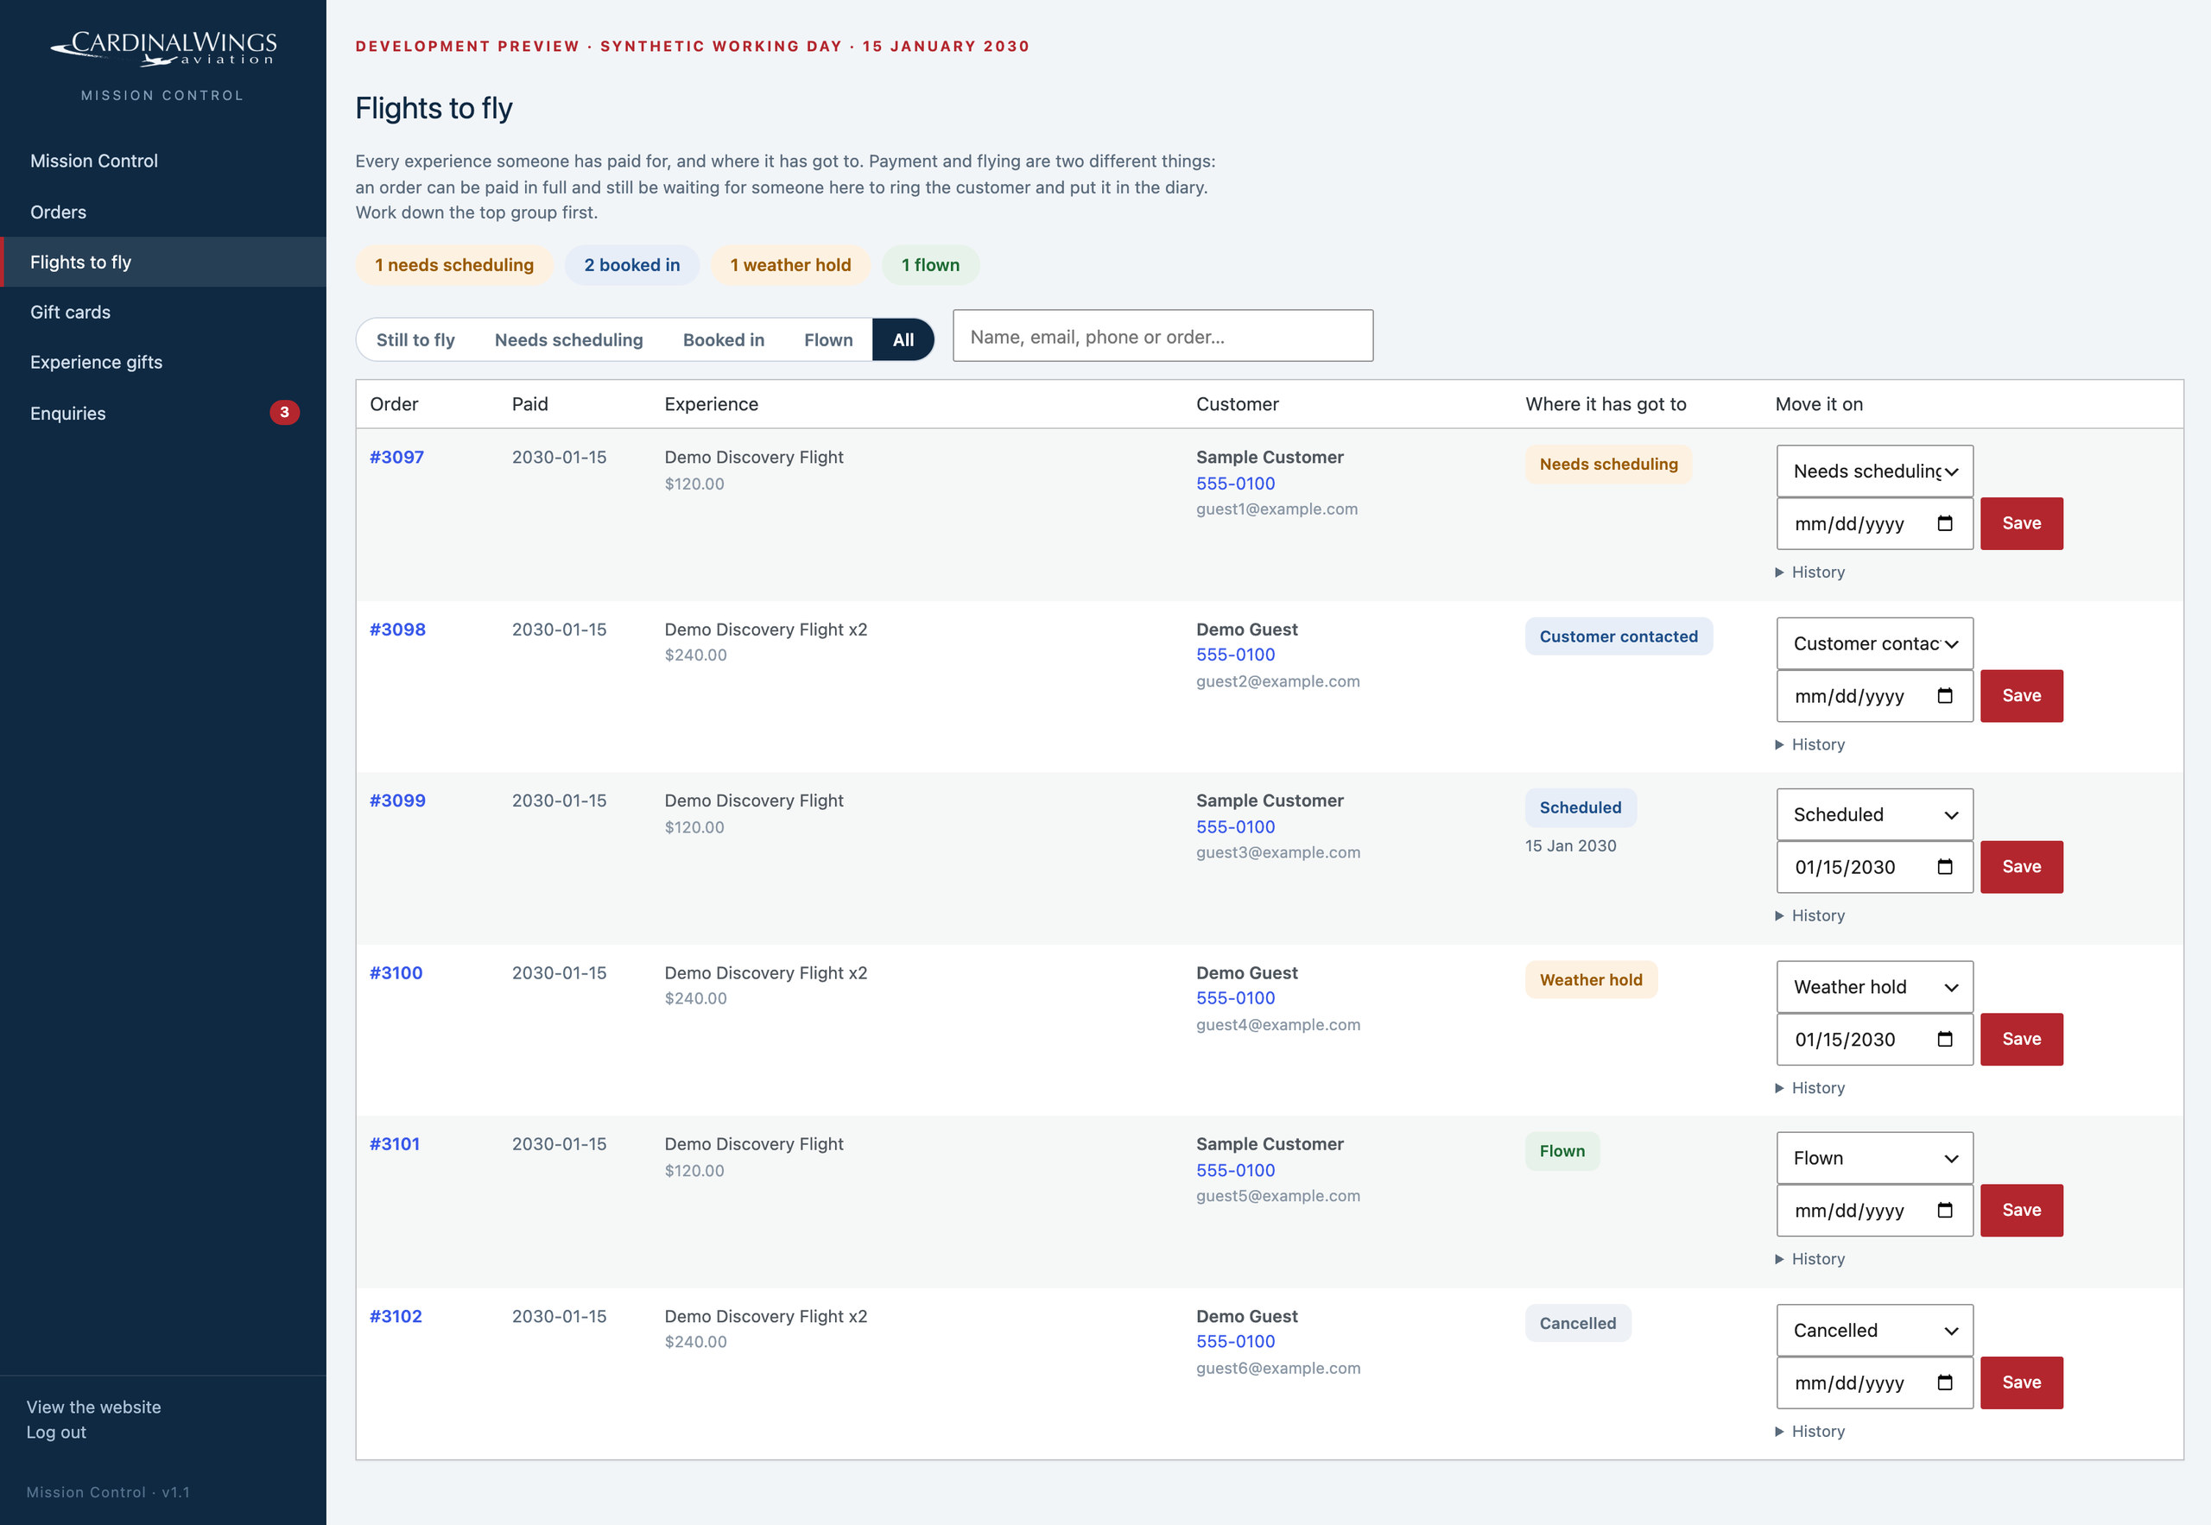
Task: Save changes for order #3102
Action: pos(2022,1383)
